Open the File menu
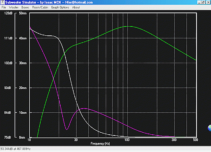The image size is (211, 152). [x=4, y=7]
